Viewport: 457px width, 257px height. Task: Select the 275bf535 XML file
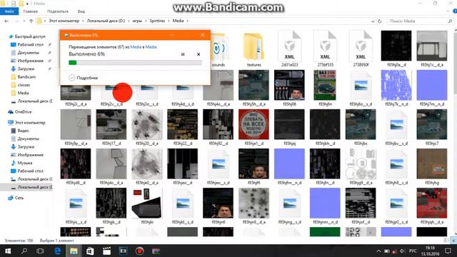point(325,49)
